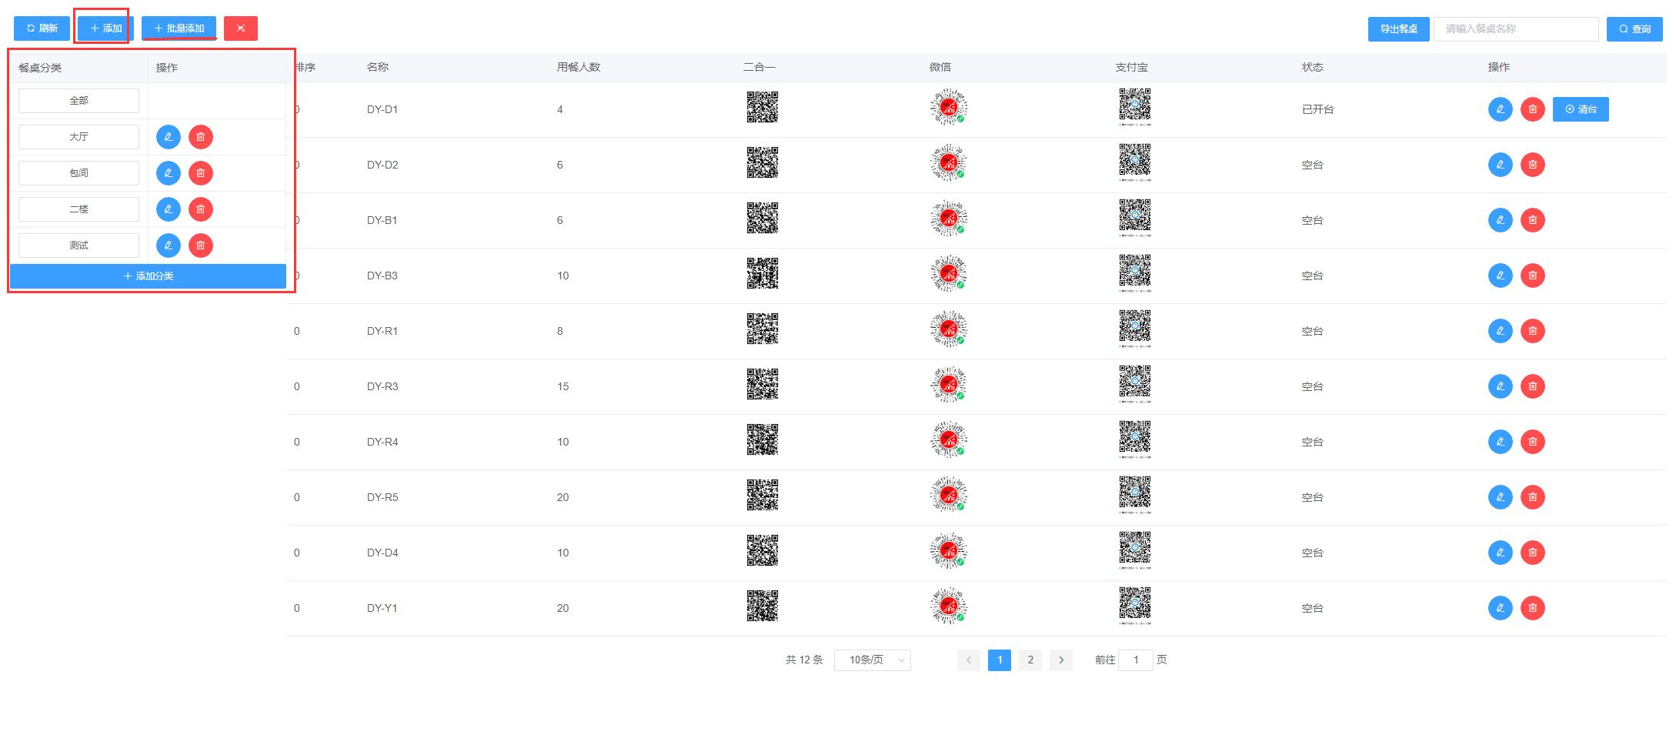Click the 用餐人数 column header
Screen dimensions: 1676x745
(579, 68)
